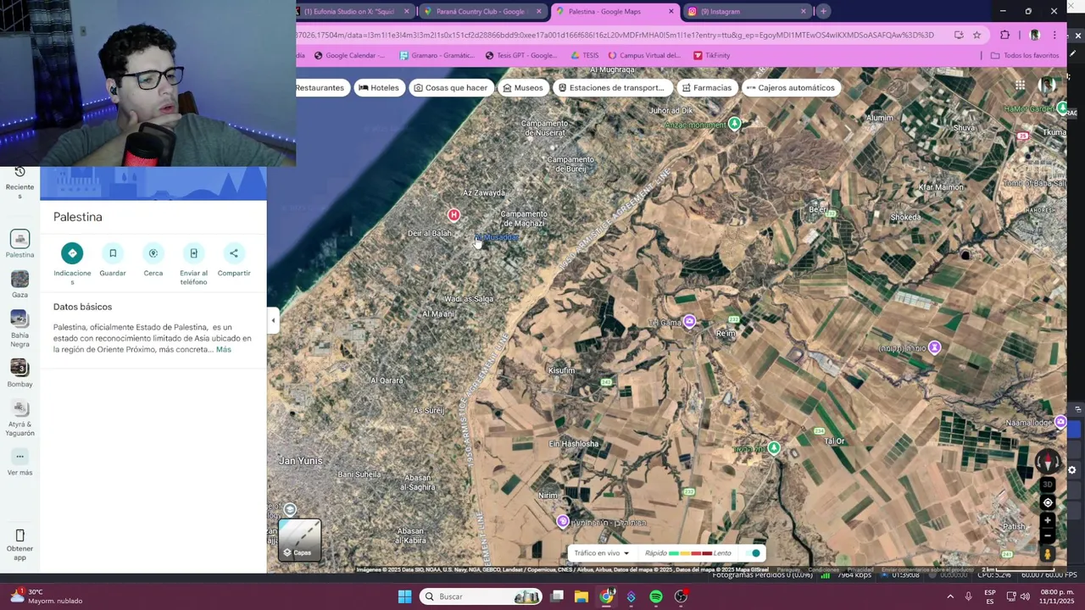This screenshot has width=1085, height=610.
Task: Click the install app icon in the address bar
Action: coord(959,35)
